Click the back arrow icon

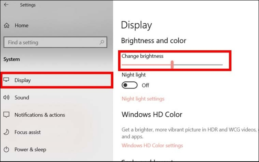(6, 5)
